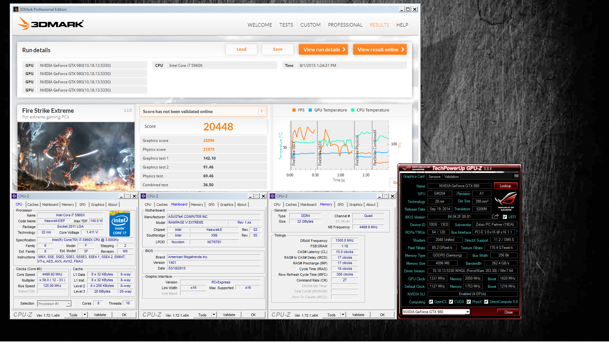The image size is (609, 342).
Task: Click the FireStrikePhysicsX marker on the graph
Action: coord(357,150)
